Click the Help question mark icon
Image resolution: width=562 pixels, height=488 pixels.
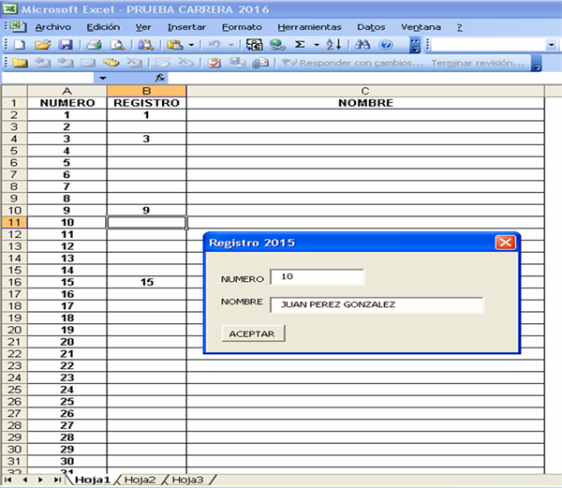coord(386,45)
